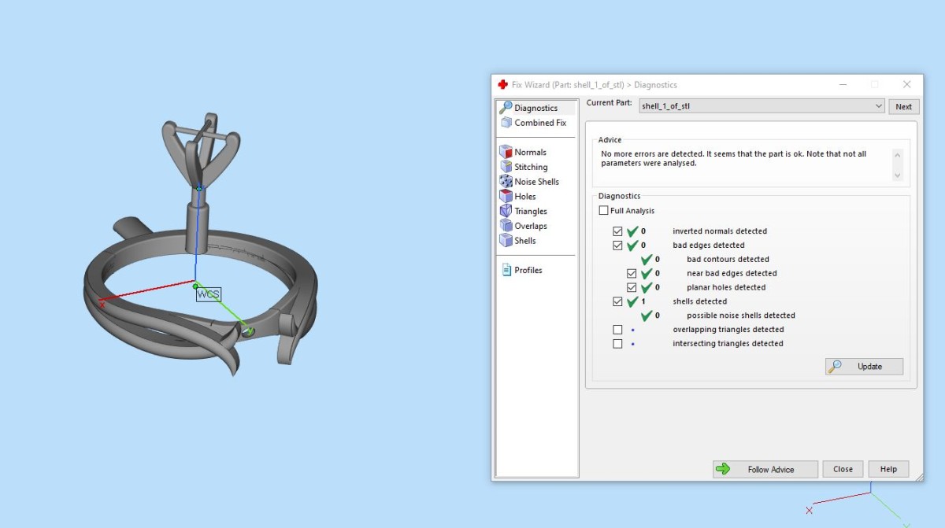The width and height of the screenshot is (945, 528).
Task: Select the Triangles fix icon
Action: click(x=506, y=211)
